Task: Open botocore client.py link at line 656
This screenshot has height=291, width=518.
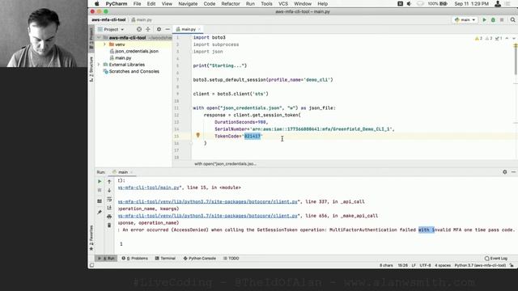Action: pos(208,216)
